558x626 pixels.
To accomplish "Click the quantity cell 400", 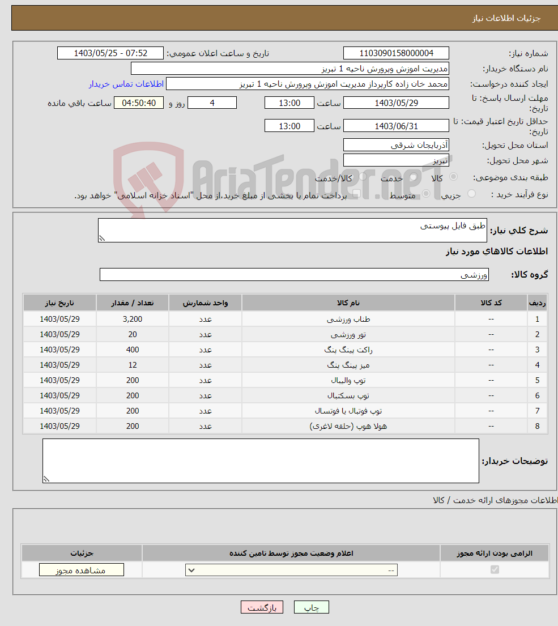I will 133,350.
